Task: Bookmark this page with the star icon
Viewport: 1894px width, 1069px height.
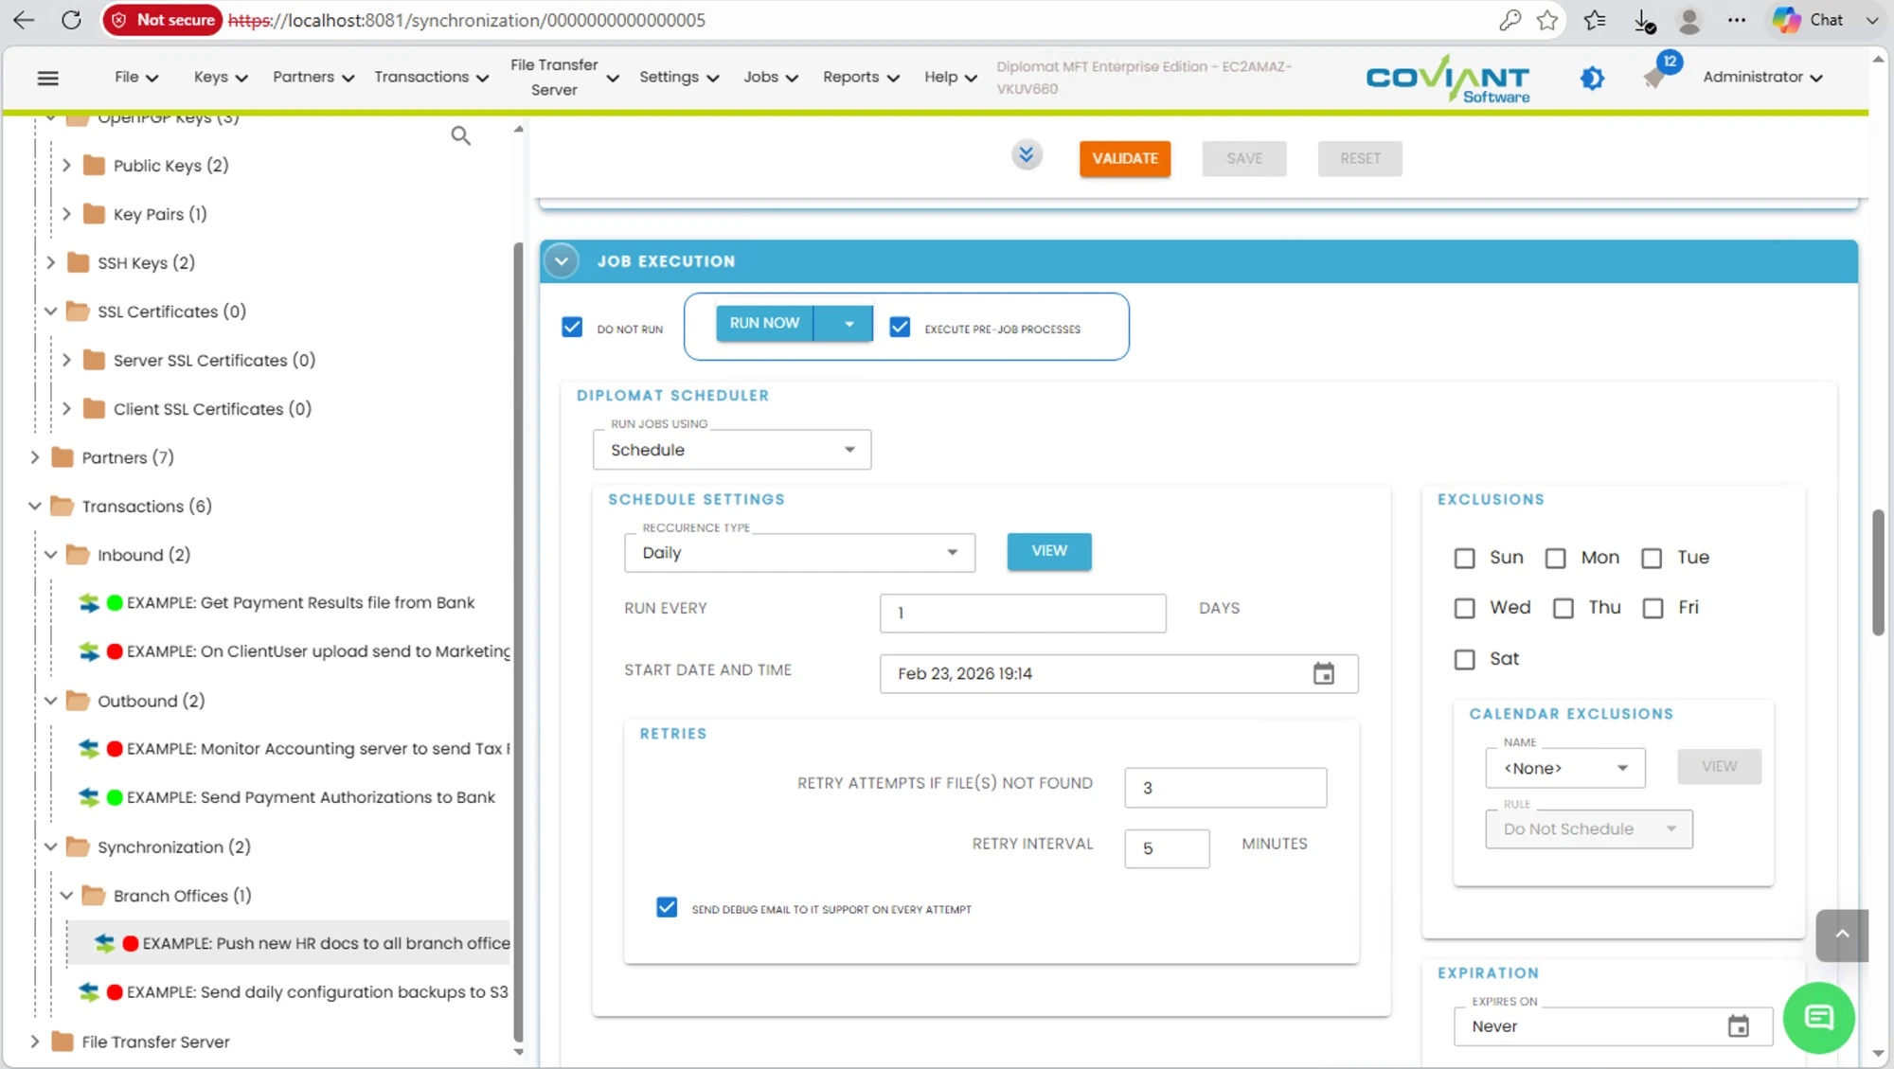Action: [1547, 20]
